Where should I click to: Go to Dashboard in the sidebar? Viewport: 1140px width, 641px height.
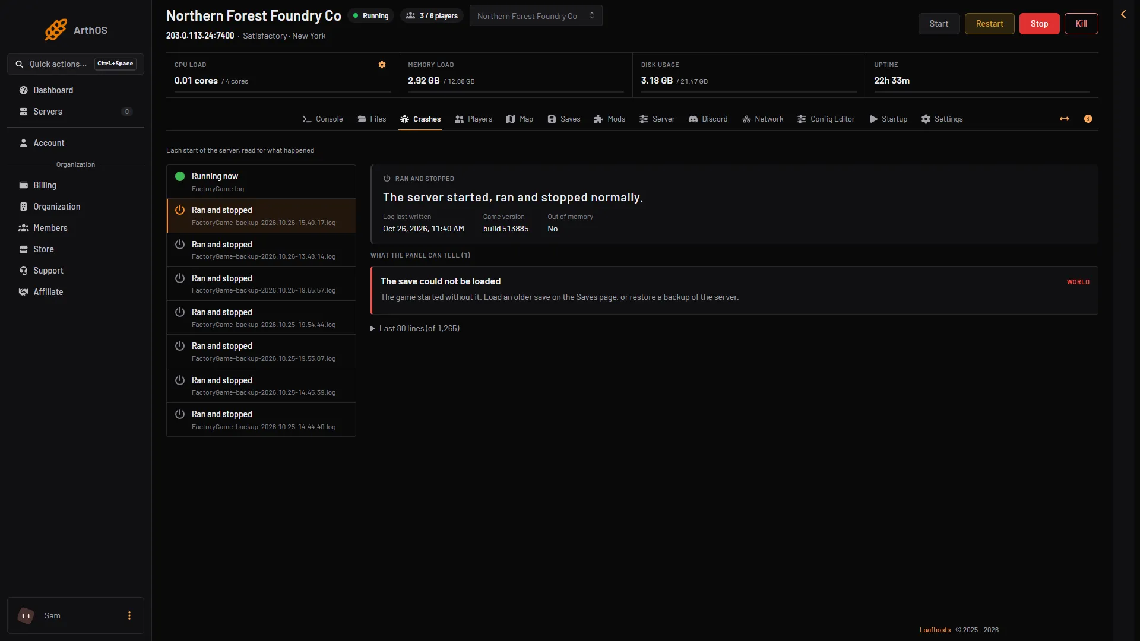click(x=75, y=90)
